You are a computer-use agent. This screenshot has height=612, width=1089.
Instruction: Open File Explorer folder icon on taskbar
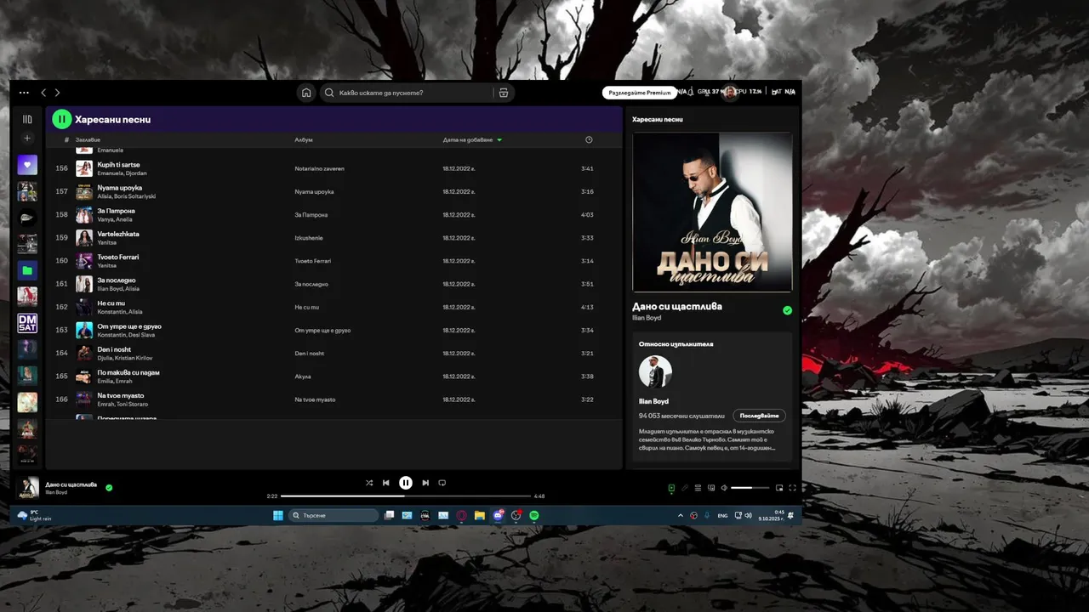point(480,515)
